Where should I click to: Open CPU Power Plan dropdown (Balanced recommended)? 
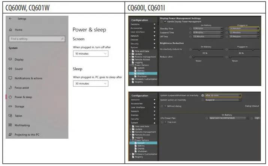point(229,118)
